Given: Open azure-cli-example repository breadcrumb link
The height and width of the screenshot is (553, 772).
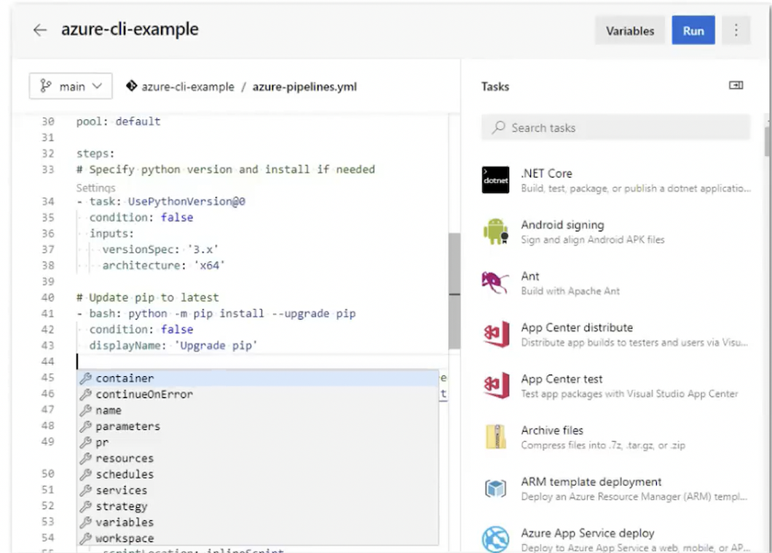Looking at the screenshot, I should (x=188, y=87).
